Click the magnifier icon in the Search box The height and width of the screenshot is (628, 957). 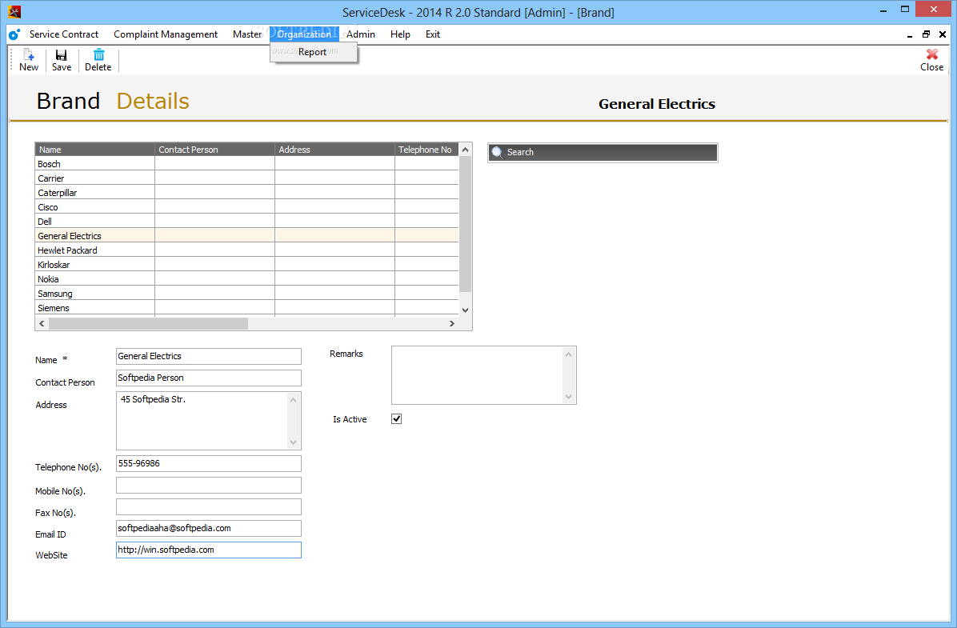pos(498,152)
